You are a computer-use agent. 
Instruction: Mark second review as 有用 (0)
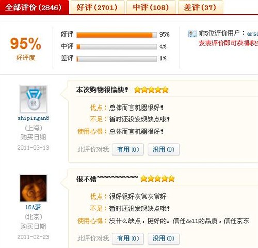[128, 238]
